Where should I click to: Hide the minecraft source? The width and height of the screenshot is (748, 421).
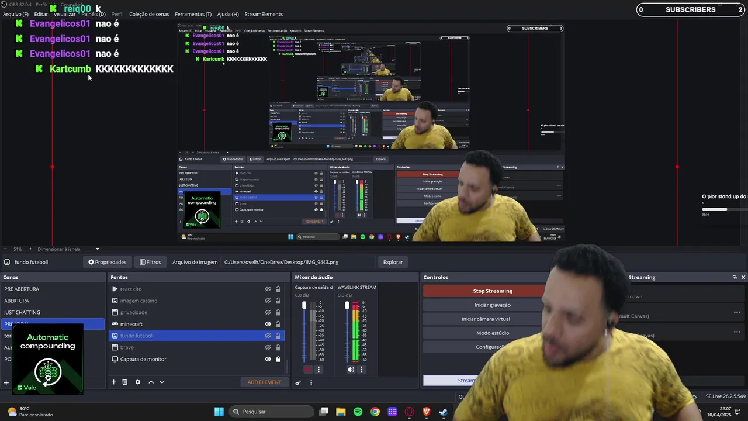click(268, 324)
